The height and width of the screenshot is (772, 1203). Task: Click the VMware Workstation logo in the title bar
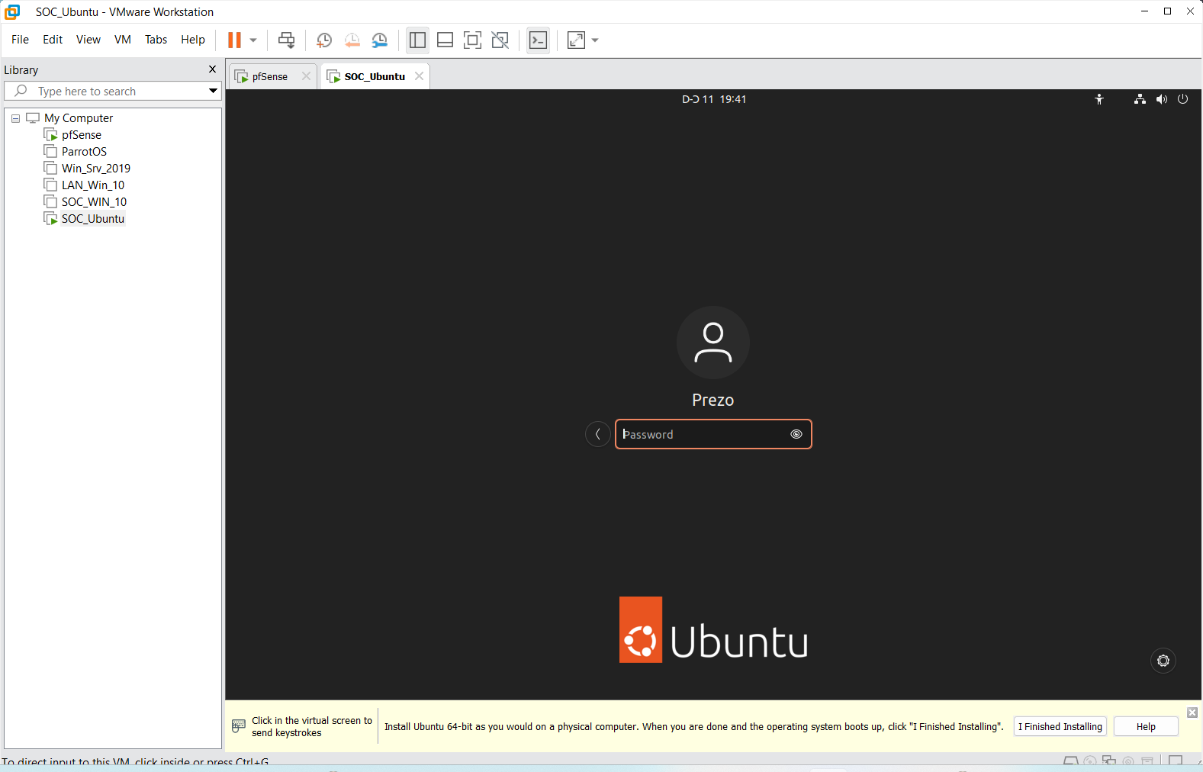pos(12,11)
